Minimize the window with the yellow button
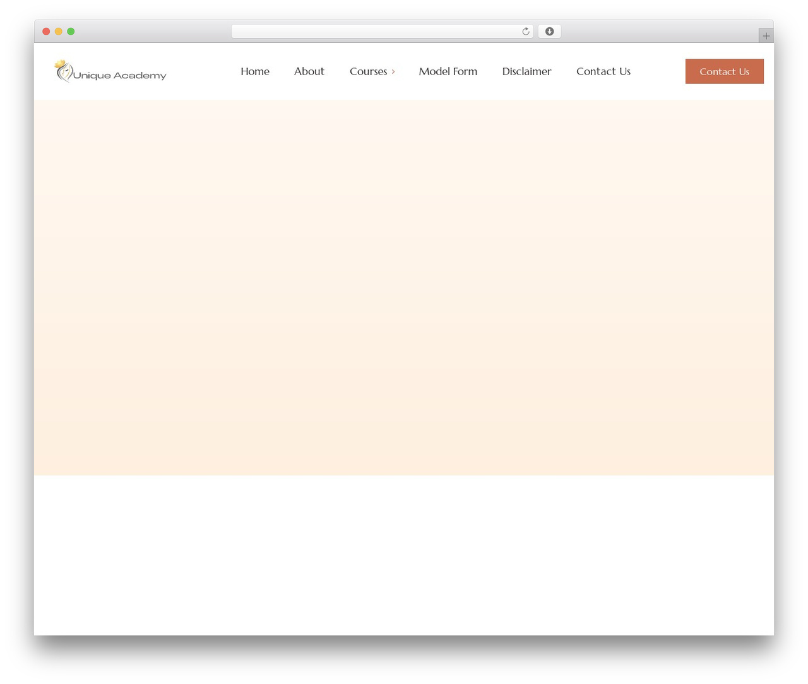The image size is (808, 684). (59, 32)
